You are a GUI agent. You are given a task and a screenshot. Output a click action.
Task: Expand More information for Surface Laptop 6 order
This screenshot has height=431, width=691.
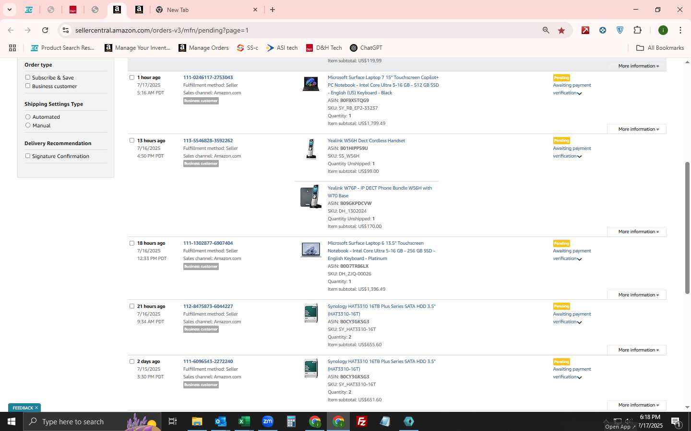pos(637,295)
